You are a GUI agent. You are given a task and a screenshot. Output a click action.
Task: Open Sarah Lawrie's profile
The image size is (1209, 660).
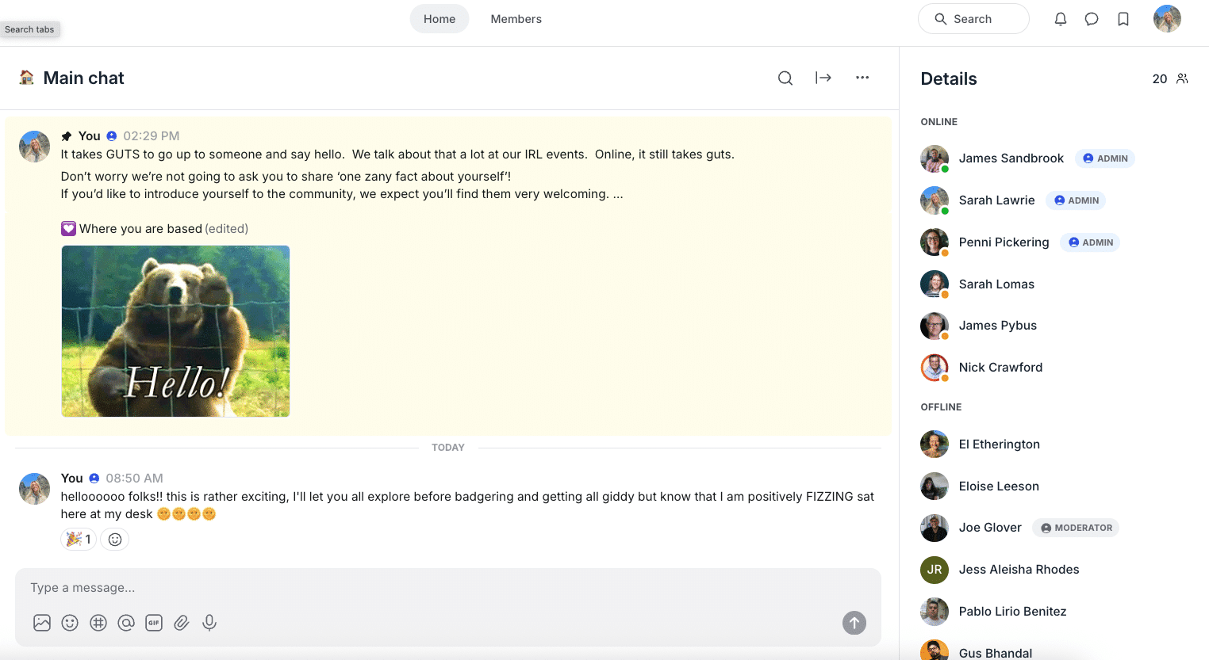(x=996, y=200)
